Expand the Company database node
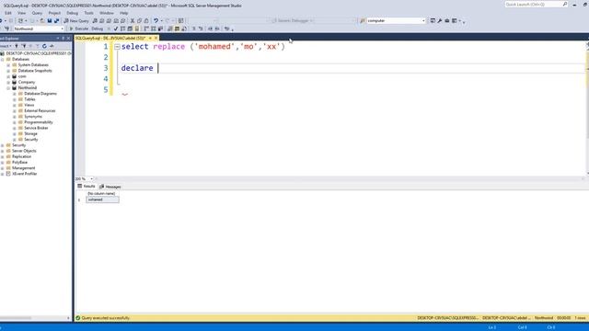 [8, 82]
